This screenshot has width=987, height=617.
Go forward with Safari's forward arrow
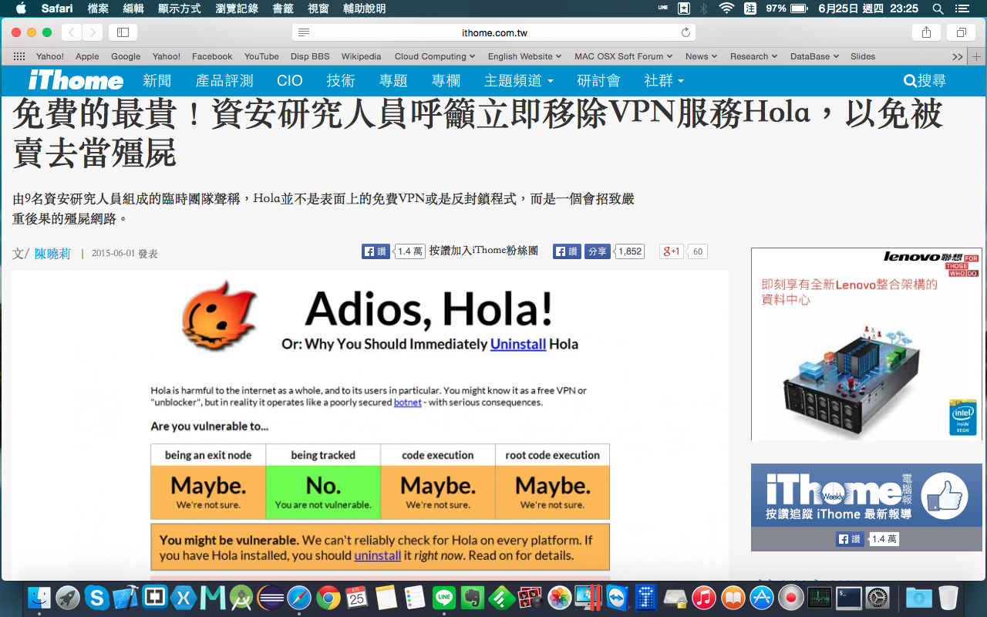coord(93,32)
